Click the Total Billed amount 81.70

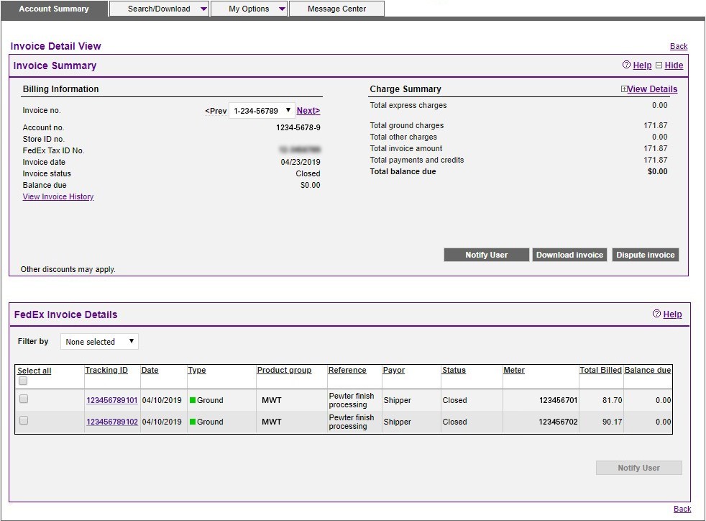(x=613, y=400)
